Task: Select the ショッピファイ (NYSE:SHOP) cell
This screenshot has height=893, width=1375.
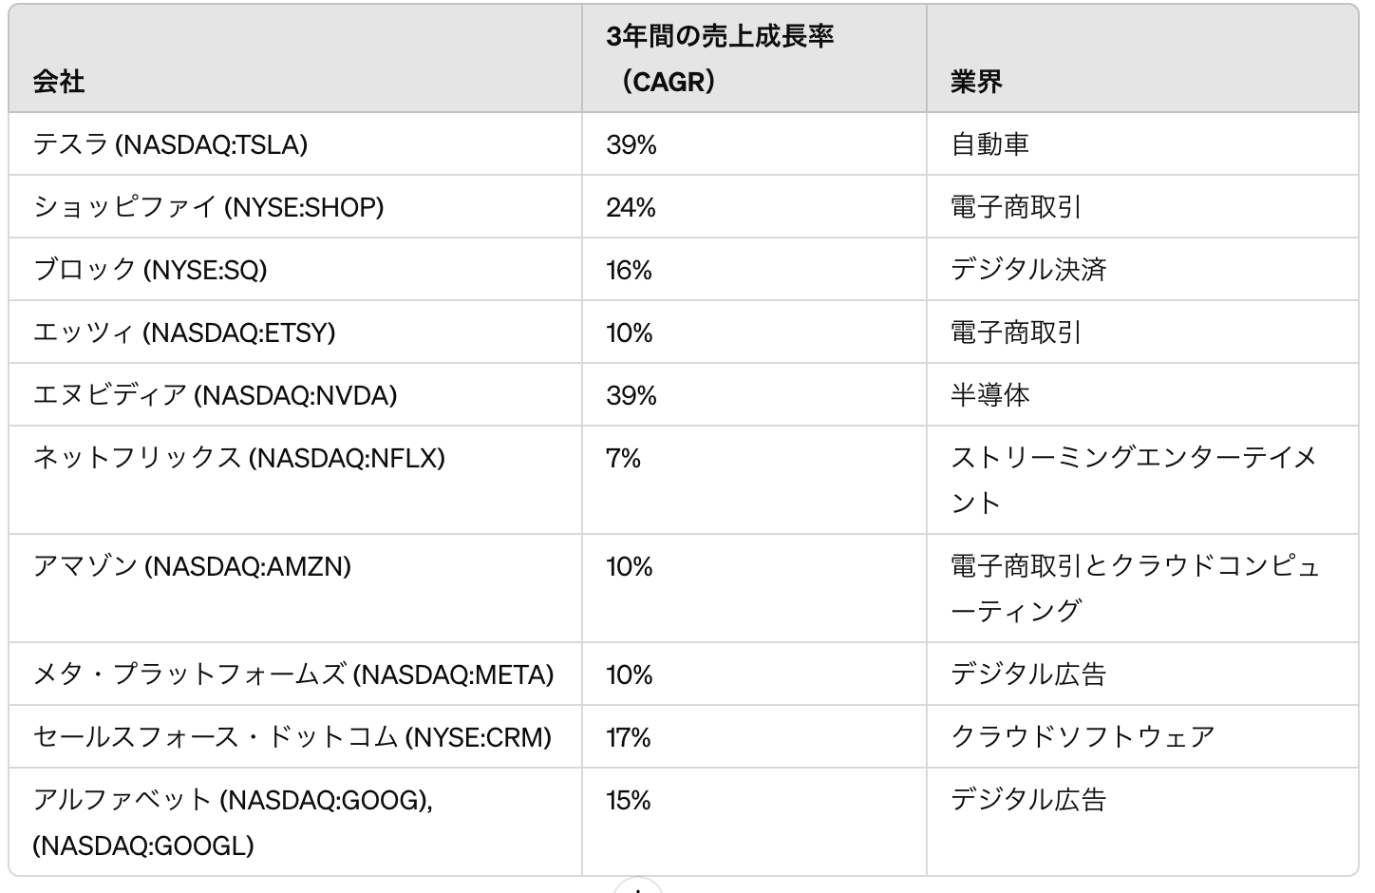Action: click(209, 207)
